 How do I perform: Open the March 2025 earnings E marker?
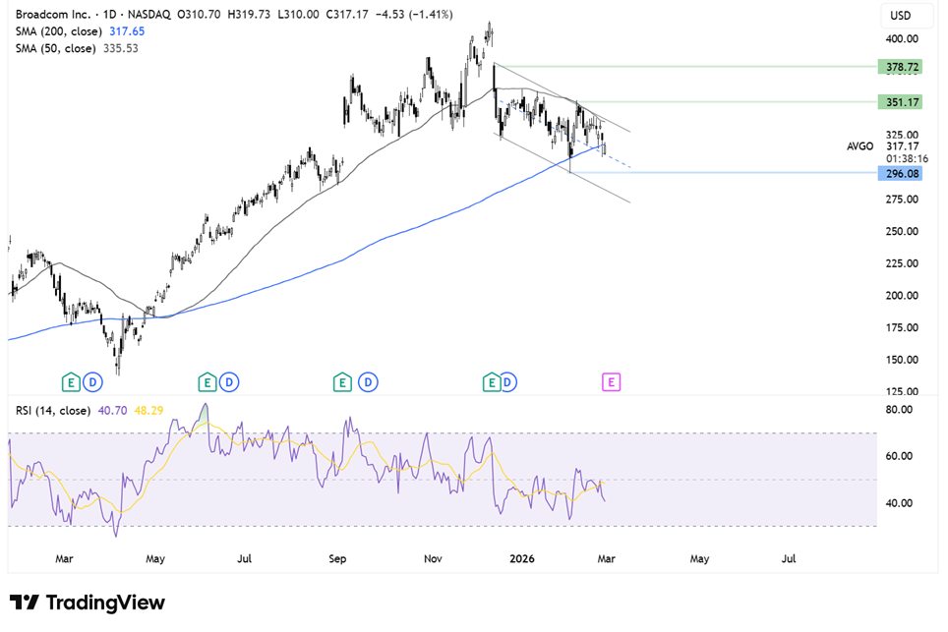click(71, 382)
